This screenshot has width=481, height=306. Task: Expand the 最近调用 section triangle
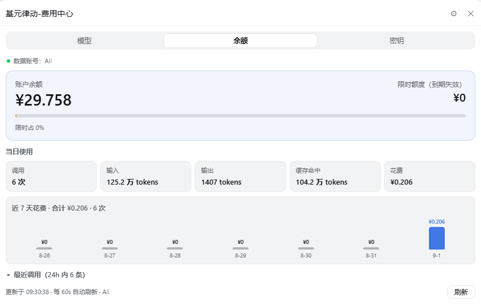pyautogui.click(x=8, y=275)
